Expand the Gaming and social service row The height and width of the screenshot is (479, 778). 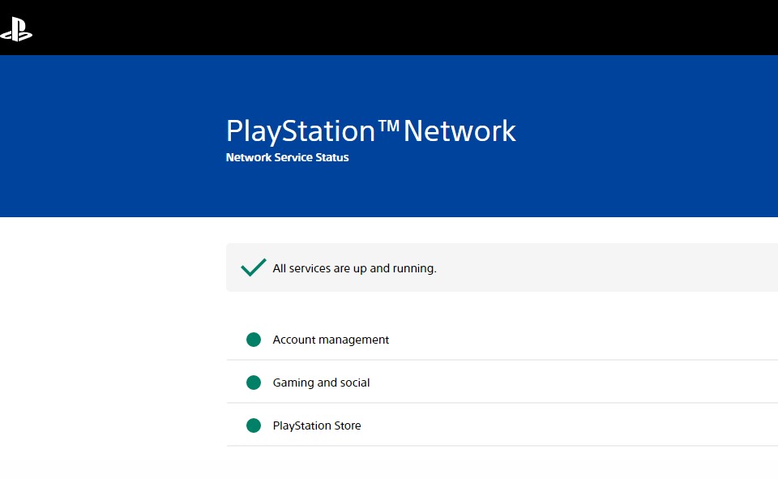(x=502, y=383)
